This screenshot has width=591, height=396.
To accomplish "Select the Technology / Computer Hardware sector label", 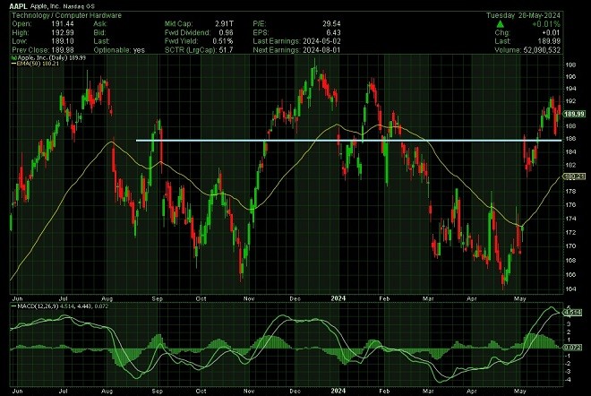I will [x=67, y=15].
